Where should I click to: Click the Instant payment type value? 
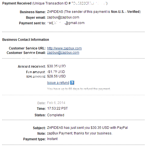(x=52, y=139)
